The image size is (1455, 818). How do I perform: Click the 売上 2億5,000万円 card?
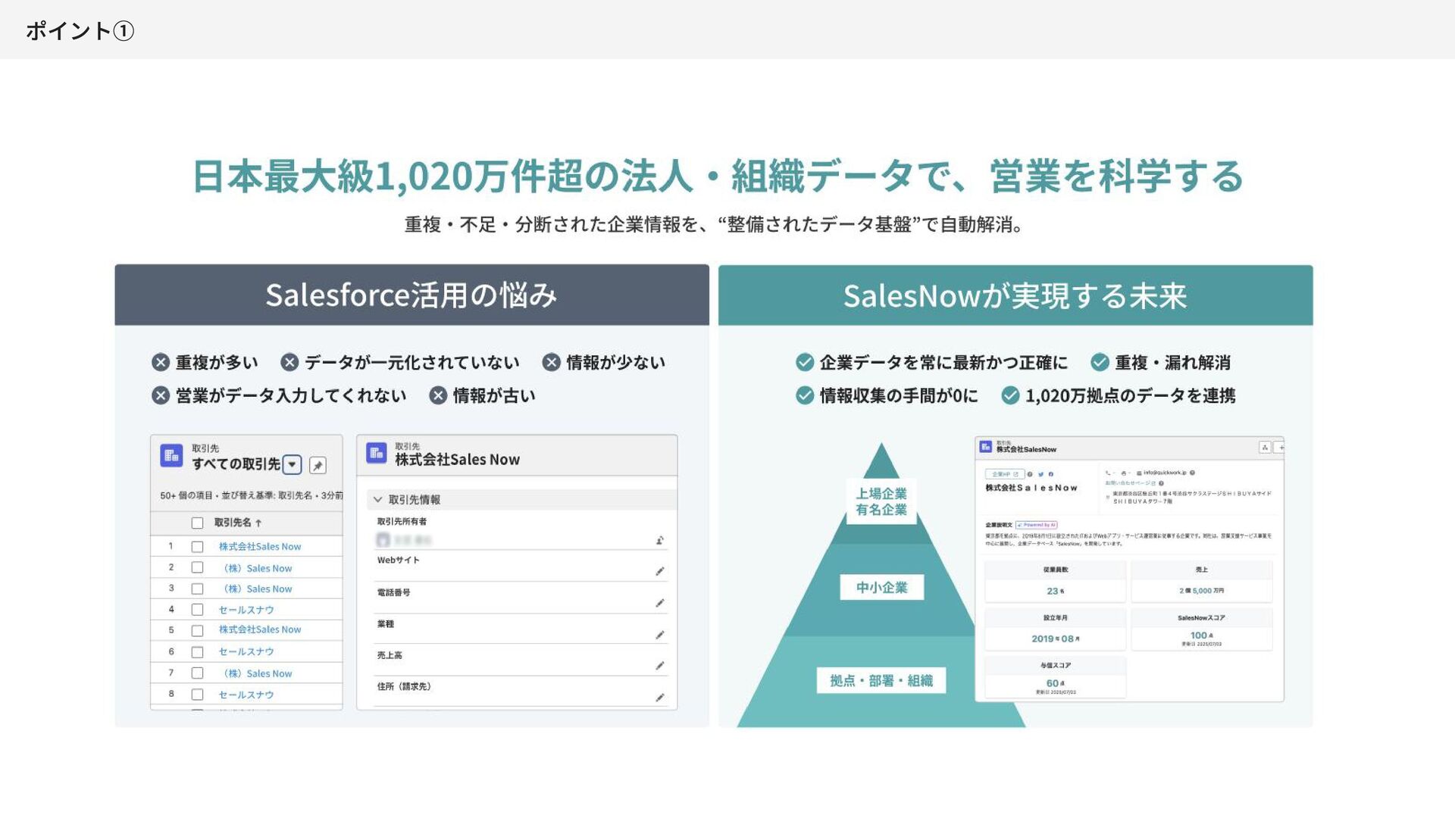point(1201,581)
